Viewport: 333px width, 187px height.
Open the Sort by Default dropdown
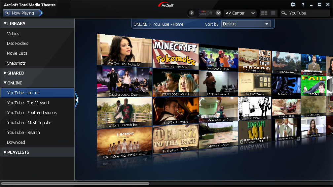246,24
